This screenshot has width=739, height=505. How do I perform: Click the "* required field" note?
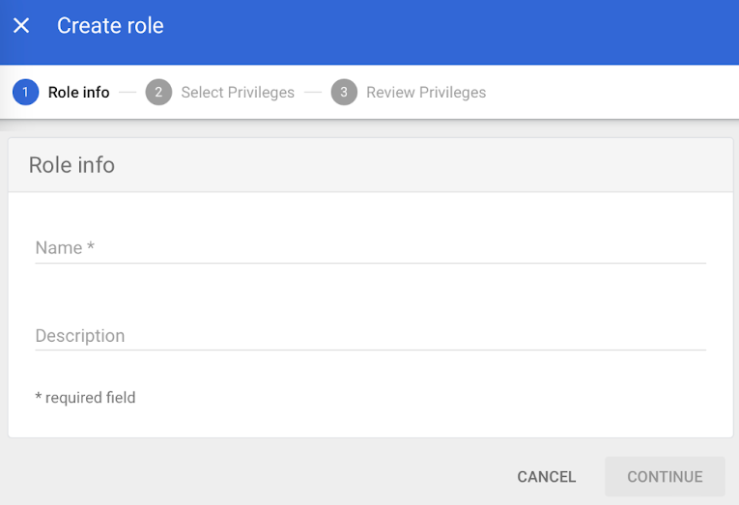(x=85, y=398)
